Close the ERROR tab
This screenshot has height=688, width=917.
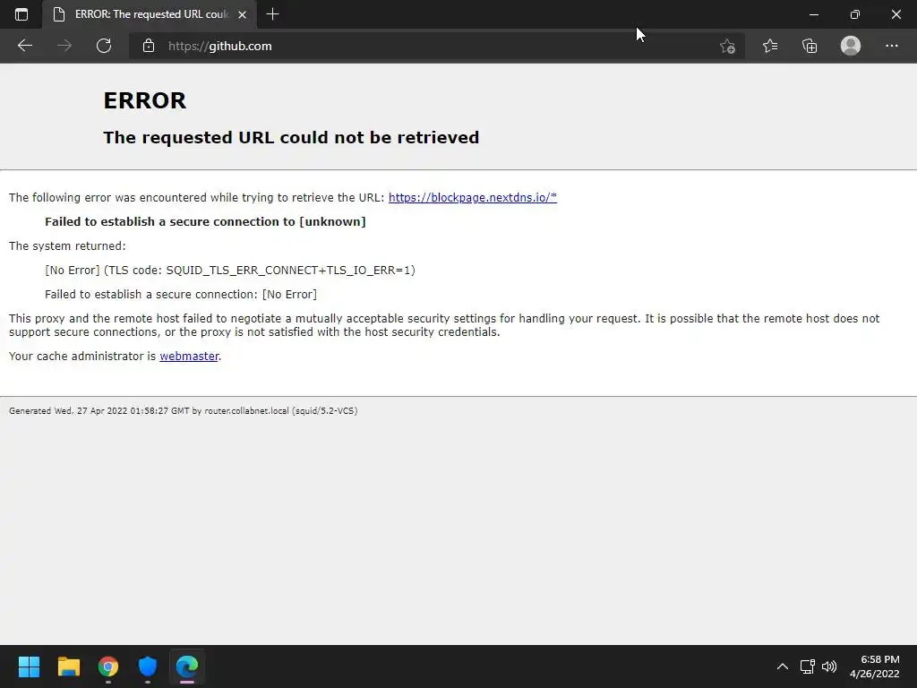pos(242,14)
